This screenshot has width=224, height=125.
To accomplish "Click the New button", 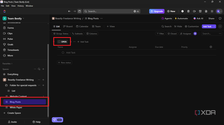I will tap(171, 11).
